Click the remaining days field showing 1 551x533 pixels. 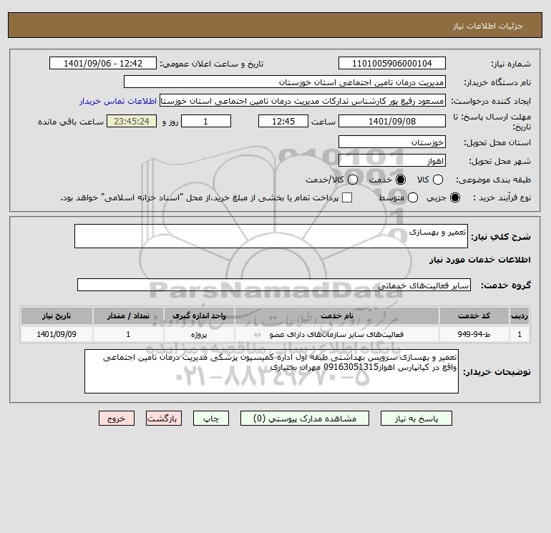206,121
